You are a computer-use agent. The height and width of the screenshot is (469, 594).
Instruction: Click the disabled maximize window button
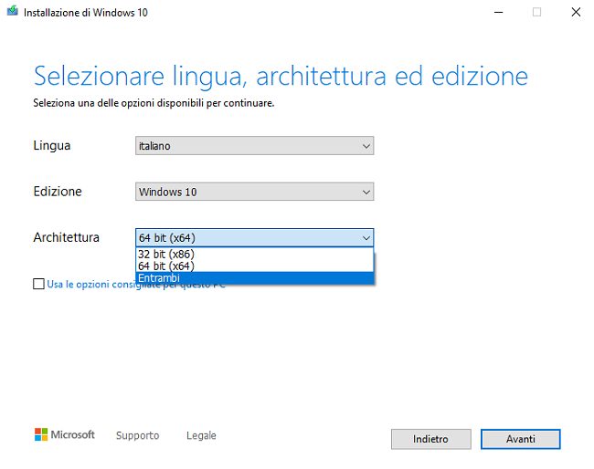coord(536,13)
